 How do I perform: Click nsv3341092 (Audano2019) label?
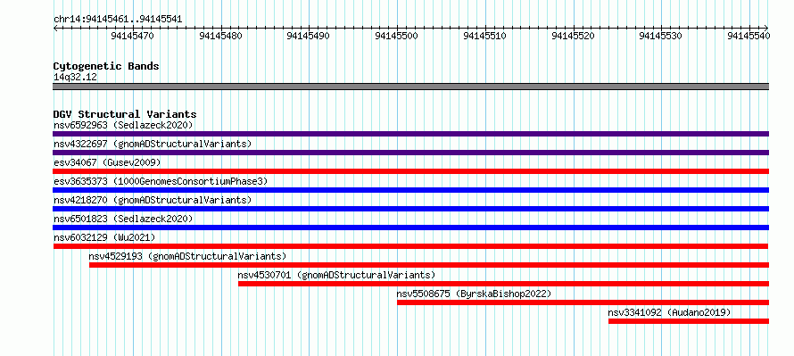tap(670, 312)
